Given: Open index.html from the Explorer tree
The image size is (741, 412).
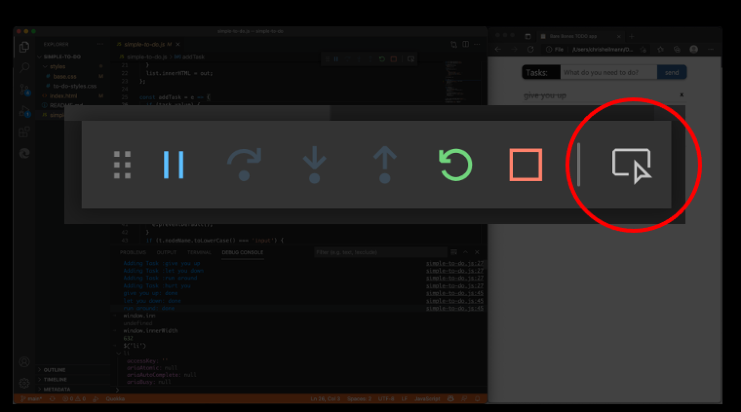Looking at the screenshot, I should (63, 96).
